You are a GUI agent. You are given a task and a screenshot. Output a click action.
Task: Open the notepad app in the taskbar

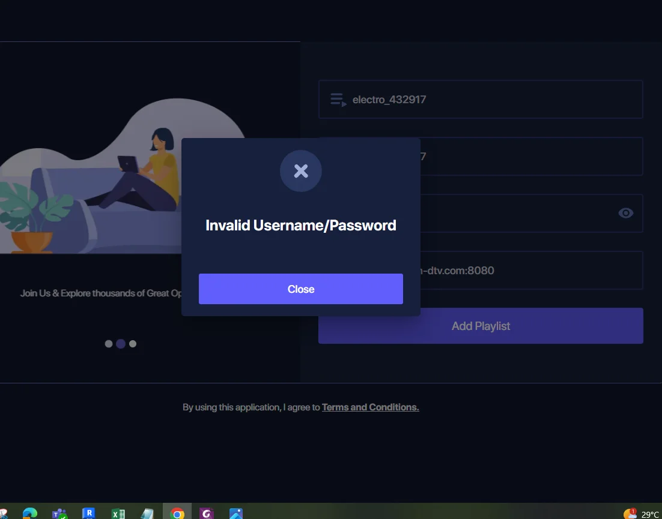click(x=147, y=514)
